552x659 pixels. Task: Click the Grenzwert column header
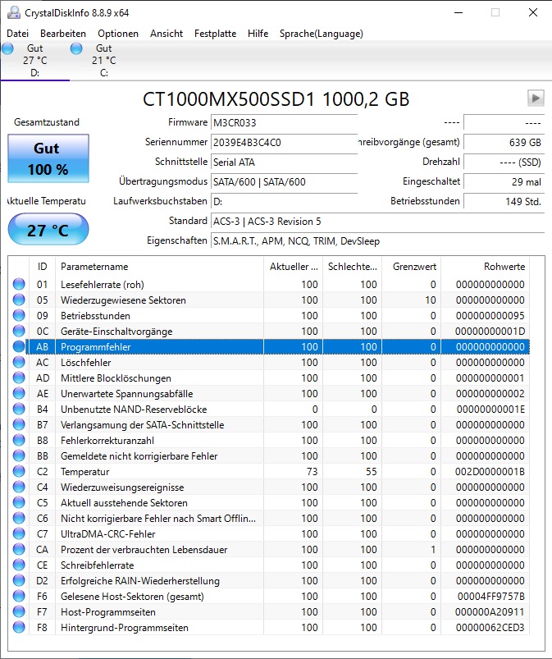click(411, 267)
